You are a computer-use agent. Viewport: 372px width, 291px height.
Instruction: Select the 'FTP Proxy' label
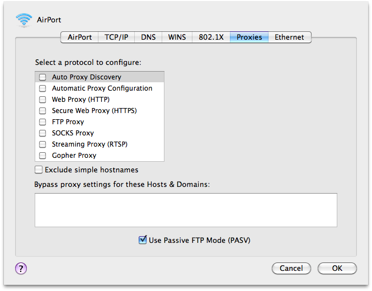click(x=68, y=122)
